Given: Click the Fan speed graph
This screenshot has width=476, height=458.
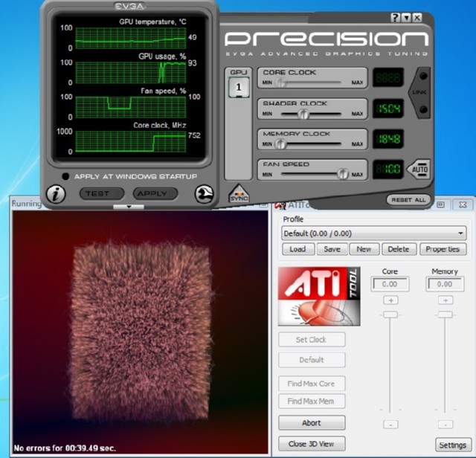Looking at the screenshot, I should (x=131, y=107).
